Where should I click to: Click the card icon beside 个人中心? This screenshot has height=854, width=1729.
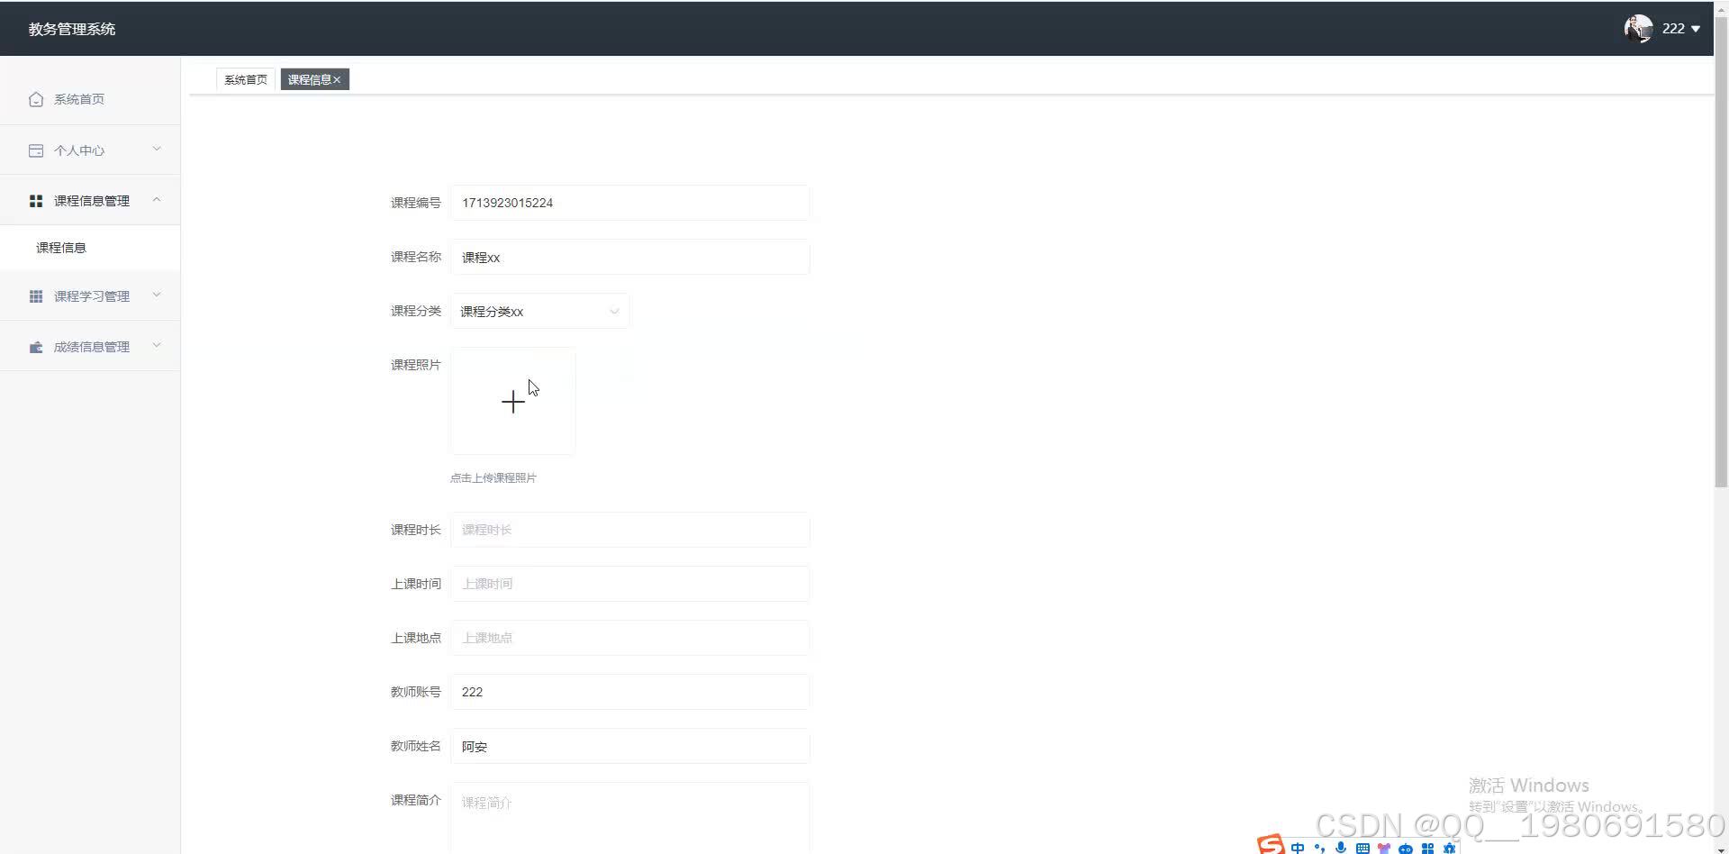coord(36,150)
